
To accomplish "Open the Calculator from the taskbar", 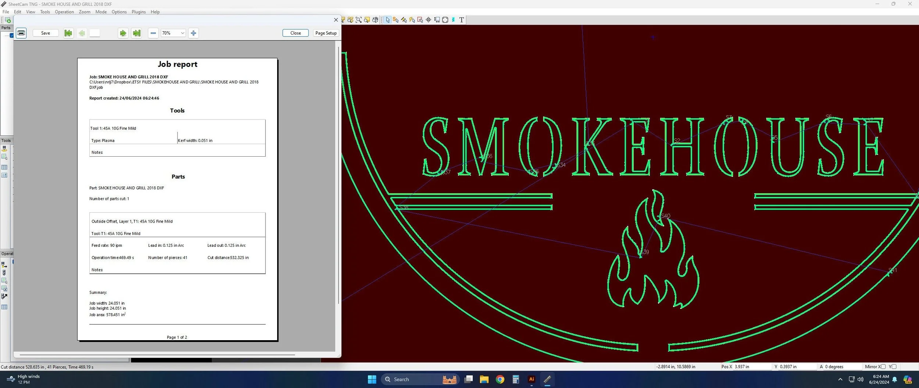I will pyautogui.click(x=516, y=379).
